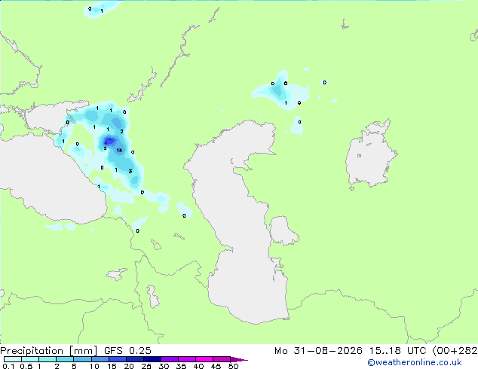Image resolution: width=478 pixels, height=369 pixels.
Task: Select the 0.5–1 mm legend color box
Action: 30,359
